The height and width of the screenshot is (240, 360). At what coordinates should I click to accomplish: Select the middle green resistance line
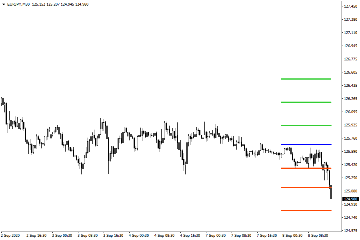pyautogui.click(x=306, y=102)
